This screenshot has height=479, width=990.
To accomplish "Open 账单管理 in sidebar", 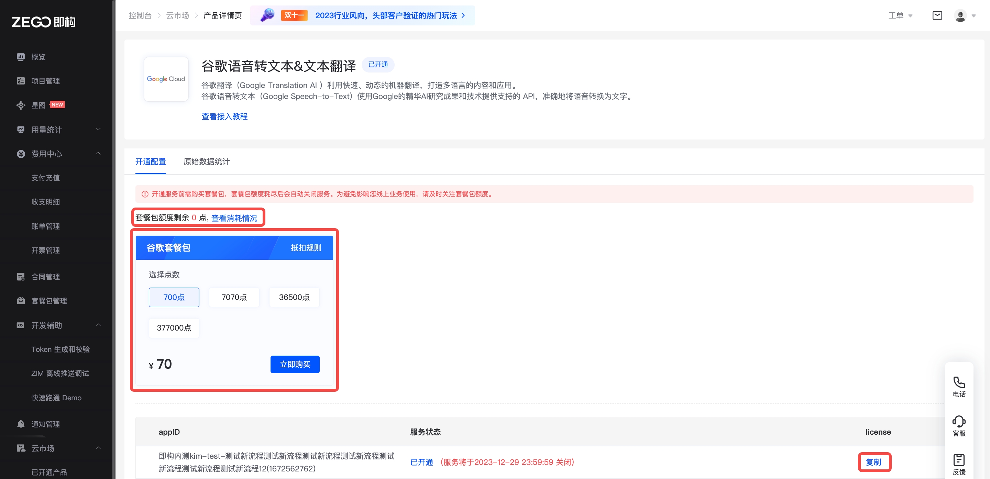I will (46, 226).
